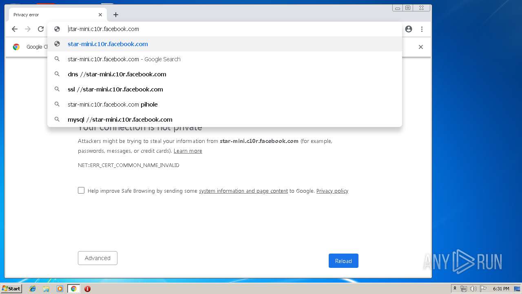
Task: Click globe icon in the address bar
Action: click(57, 29)
